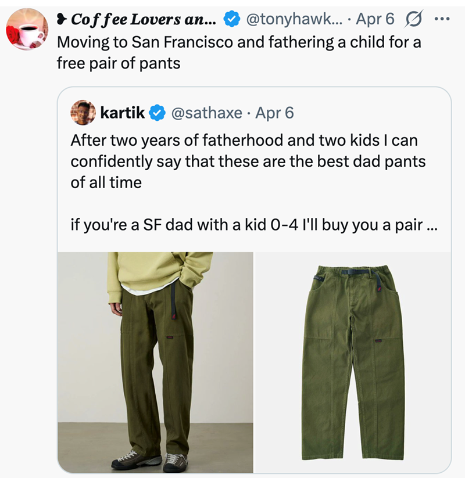This screenshot has height=478, width=465.
Task: Click the verified badge next to Coffee Lovers
Action: (x=230, y=18)
